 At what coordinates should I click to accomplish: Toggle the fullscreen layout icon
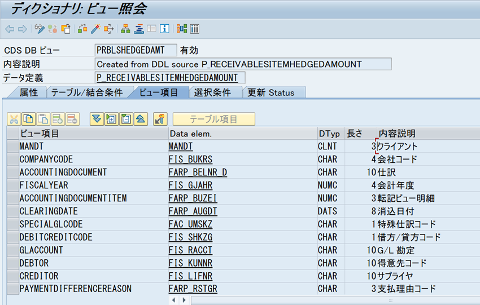point(151,29)
